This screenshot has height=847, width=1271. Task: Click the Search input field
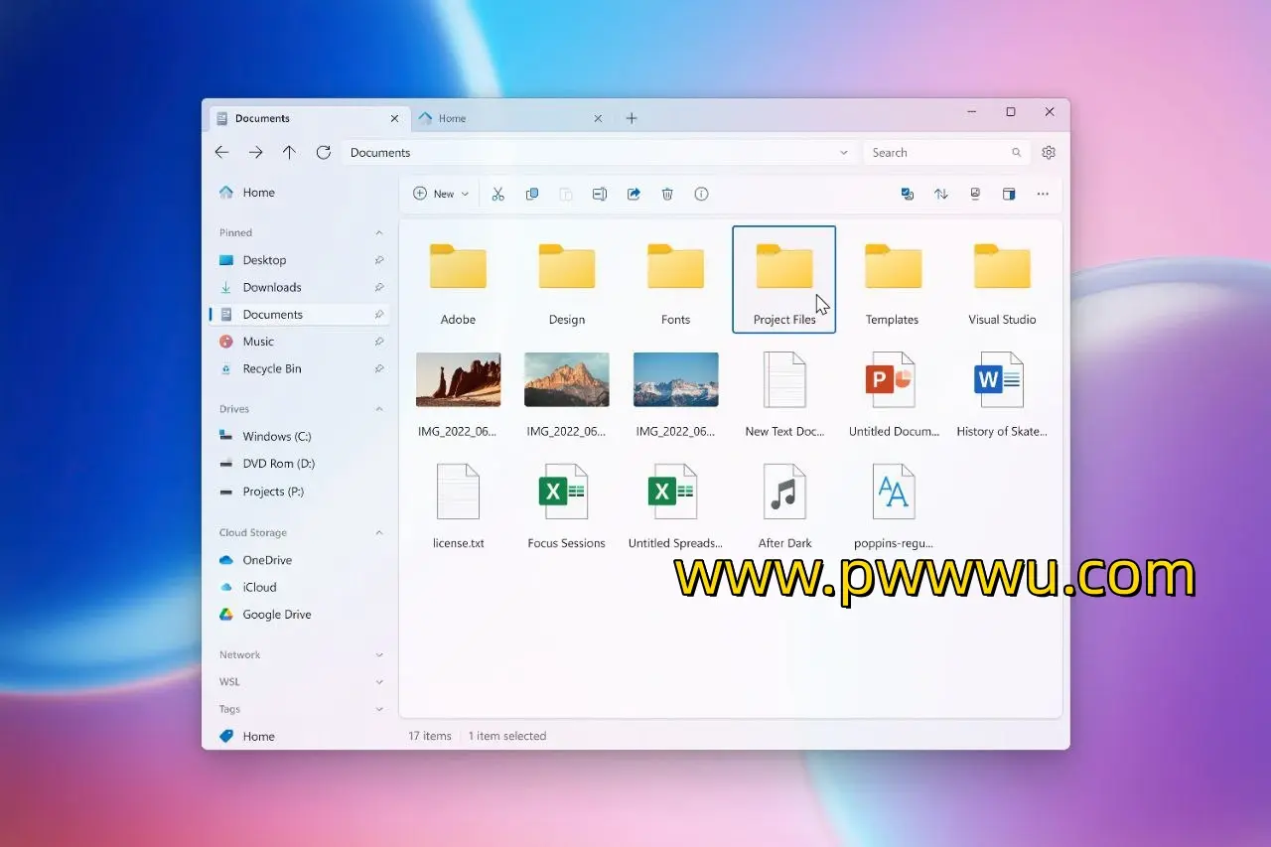pos(933,153)
